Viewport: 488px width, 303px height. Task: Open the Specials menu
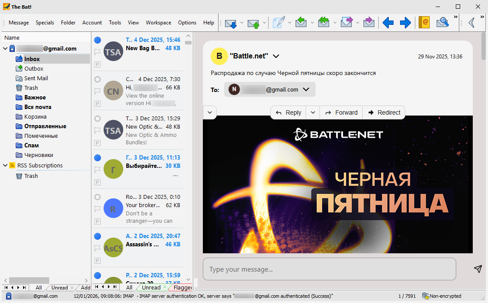click(x=45, y=22)
